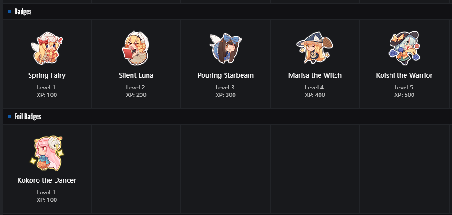Select the Silent Luna badge artwork
Viewport: 452px width, 215px height.
136,48
